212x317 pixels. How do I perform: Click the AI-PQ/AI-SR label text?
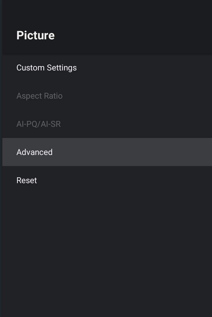pyautogui.click(x=39, y=124)
